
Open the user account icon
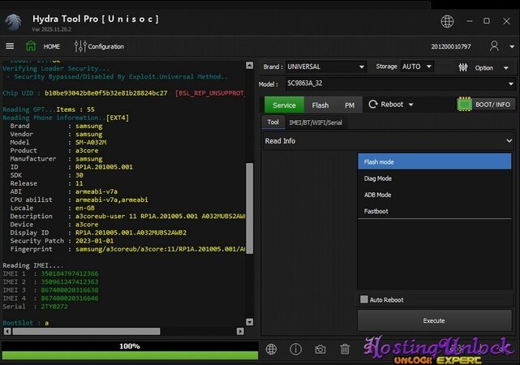[495, 46]
